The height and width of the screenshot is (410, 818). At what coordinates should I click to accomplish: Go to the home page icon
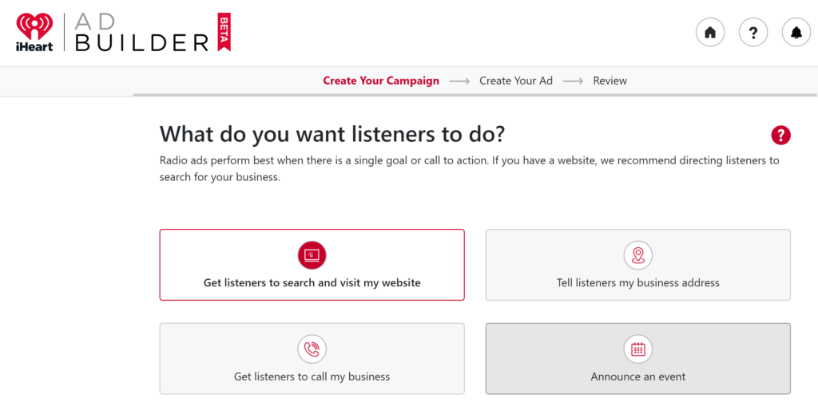click(x=710, y=32)
